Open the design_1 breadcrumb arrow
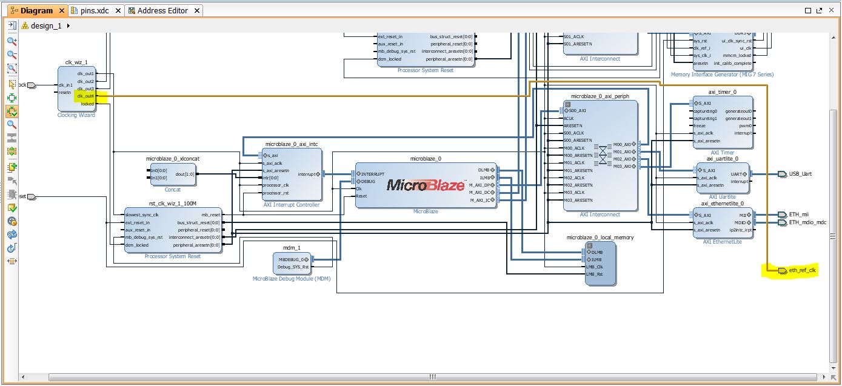Image resolution: width=842 pixels, height=386 pixels. [68, 25]
